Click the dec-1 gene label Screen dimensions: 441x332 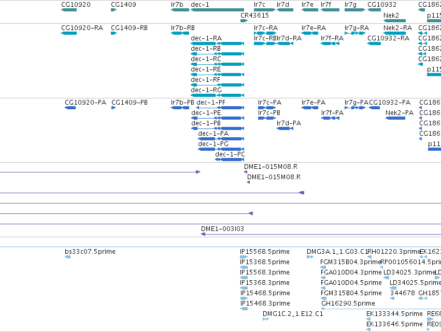(x=200, y=5)
